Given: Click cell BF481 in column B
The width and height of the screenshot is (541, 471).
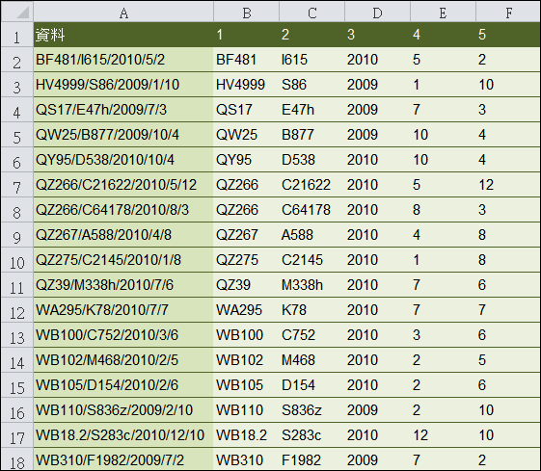Looking at the screenshot, I should pos(246,60).
